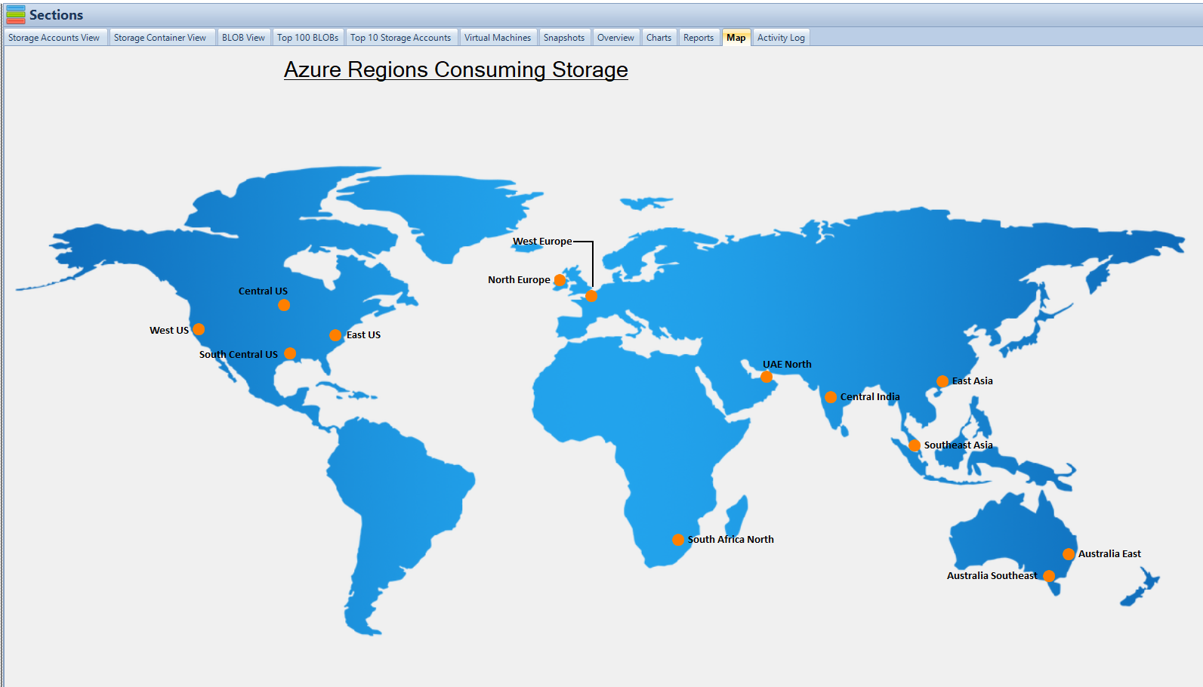The width and height of the screenshot is (1203, 687).
Task: Open the Snapshots tab
Action: click(564, 38)
